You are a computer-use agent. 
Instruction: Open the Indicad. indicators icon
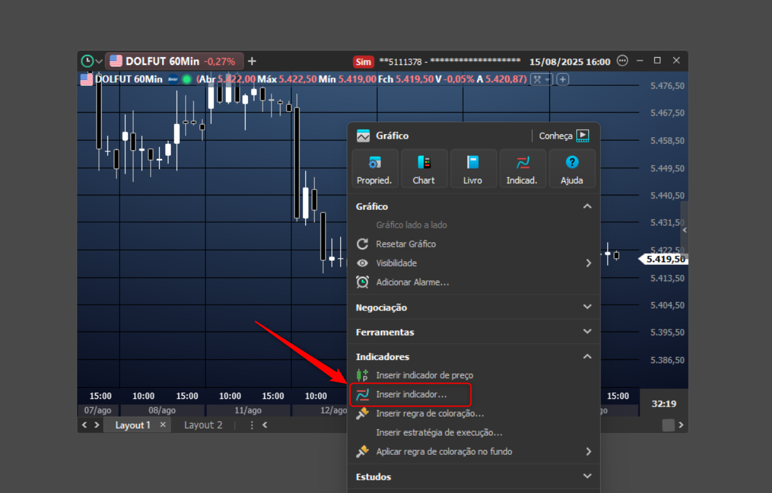(523, 169)
